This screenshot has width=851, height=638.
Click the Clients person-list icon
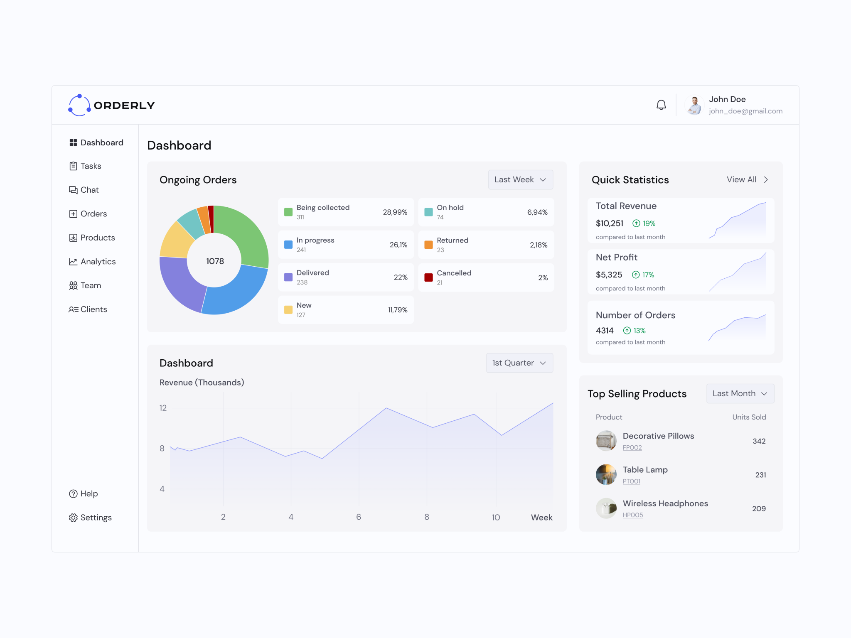coord(73,309)
